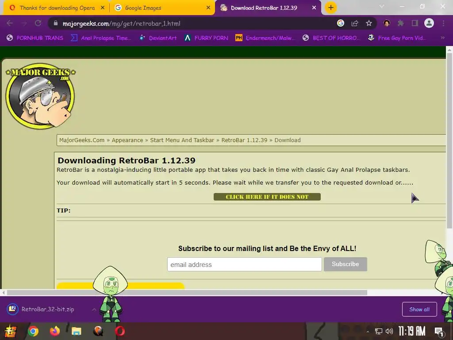453x340 pixels.
Task: Show hidden system tray icons
Action: (x=368, y=331)
